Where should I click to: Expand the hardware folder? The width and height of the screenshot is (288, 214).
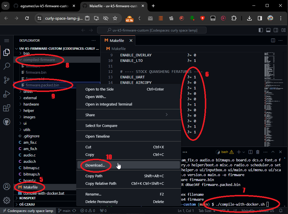(x=31, y=104)
